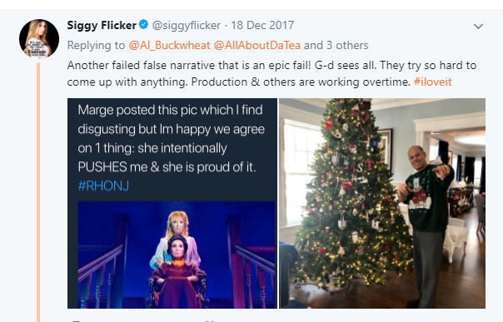This screenshot has height=322, width=503.
Task: Expand the "and 3 others" recipients
Action: pyautogui.click(x=336, y=45)
